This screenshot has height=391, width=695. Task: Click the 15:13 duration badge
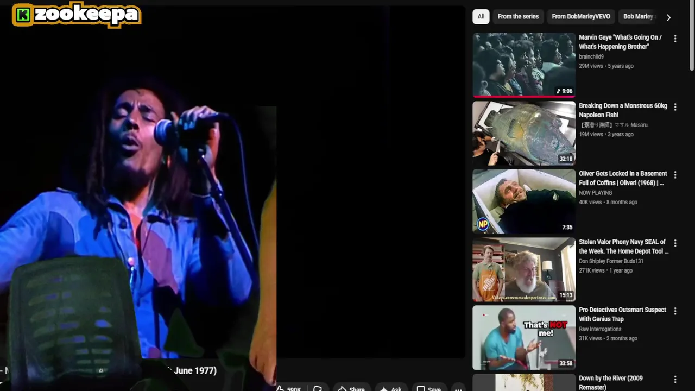pos(566,295)
